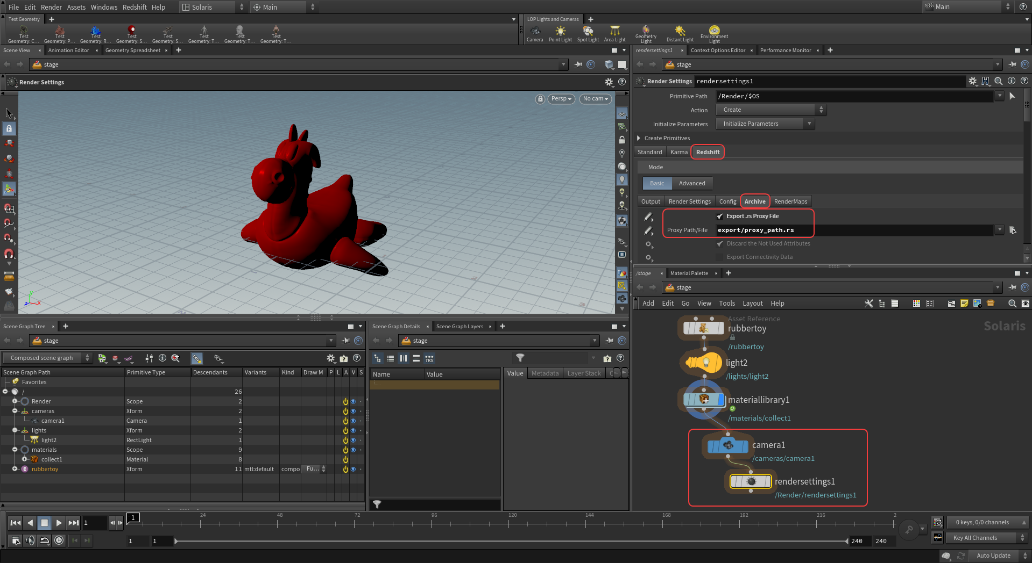The image size is (1032, 563).
Task: Open the Solaris desktop dropdown
Action: point(213,7)
